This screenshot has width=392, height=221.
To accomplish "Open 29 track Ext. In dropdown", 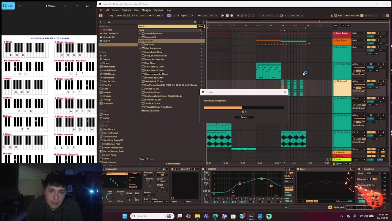I will (x=359, y=98).
